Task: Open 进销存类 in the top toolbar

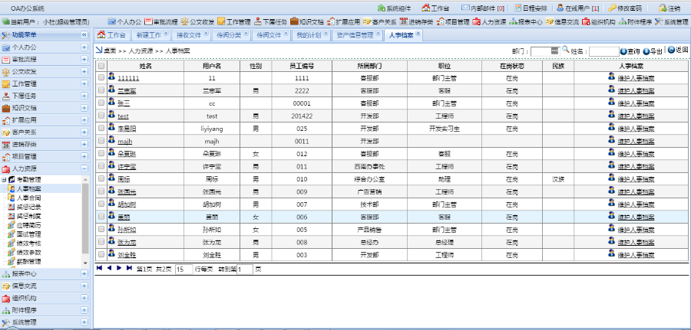Action: coord(416,21)
